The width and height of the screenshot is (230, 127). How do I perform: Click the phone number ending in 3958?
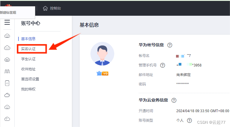[x=189, y=65]
